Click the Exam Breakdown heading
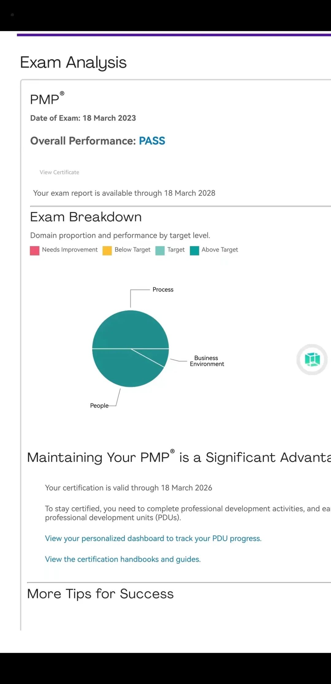Viewport: 331px width, 684px height. [86, 217]
